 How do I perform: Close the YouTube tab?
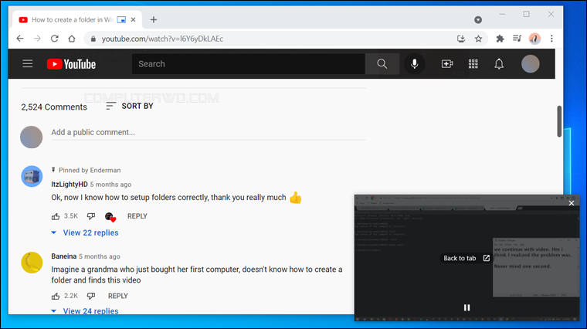[x=134, y=20]
